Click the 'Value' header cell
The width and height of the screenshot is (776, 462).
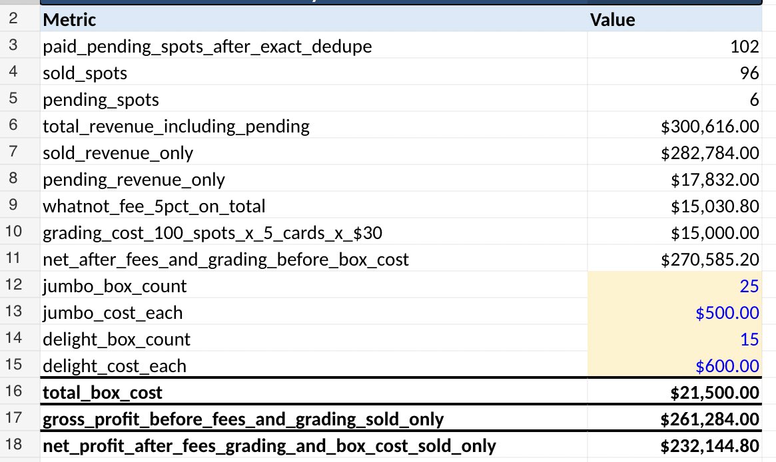[675, 19]
